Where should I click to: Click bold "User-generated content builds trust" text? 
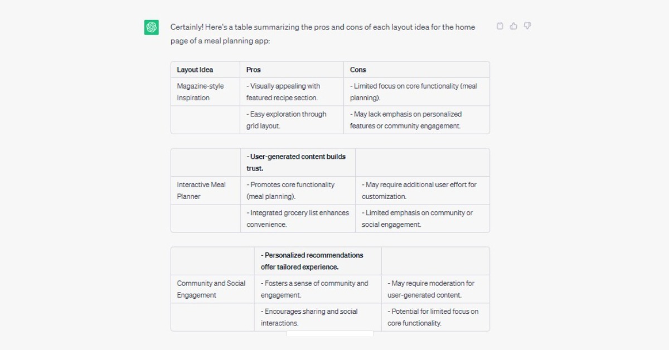pyautogui.click(x=296, y=162)
